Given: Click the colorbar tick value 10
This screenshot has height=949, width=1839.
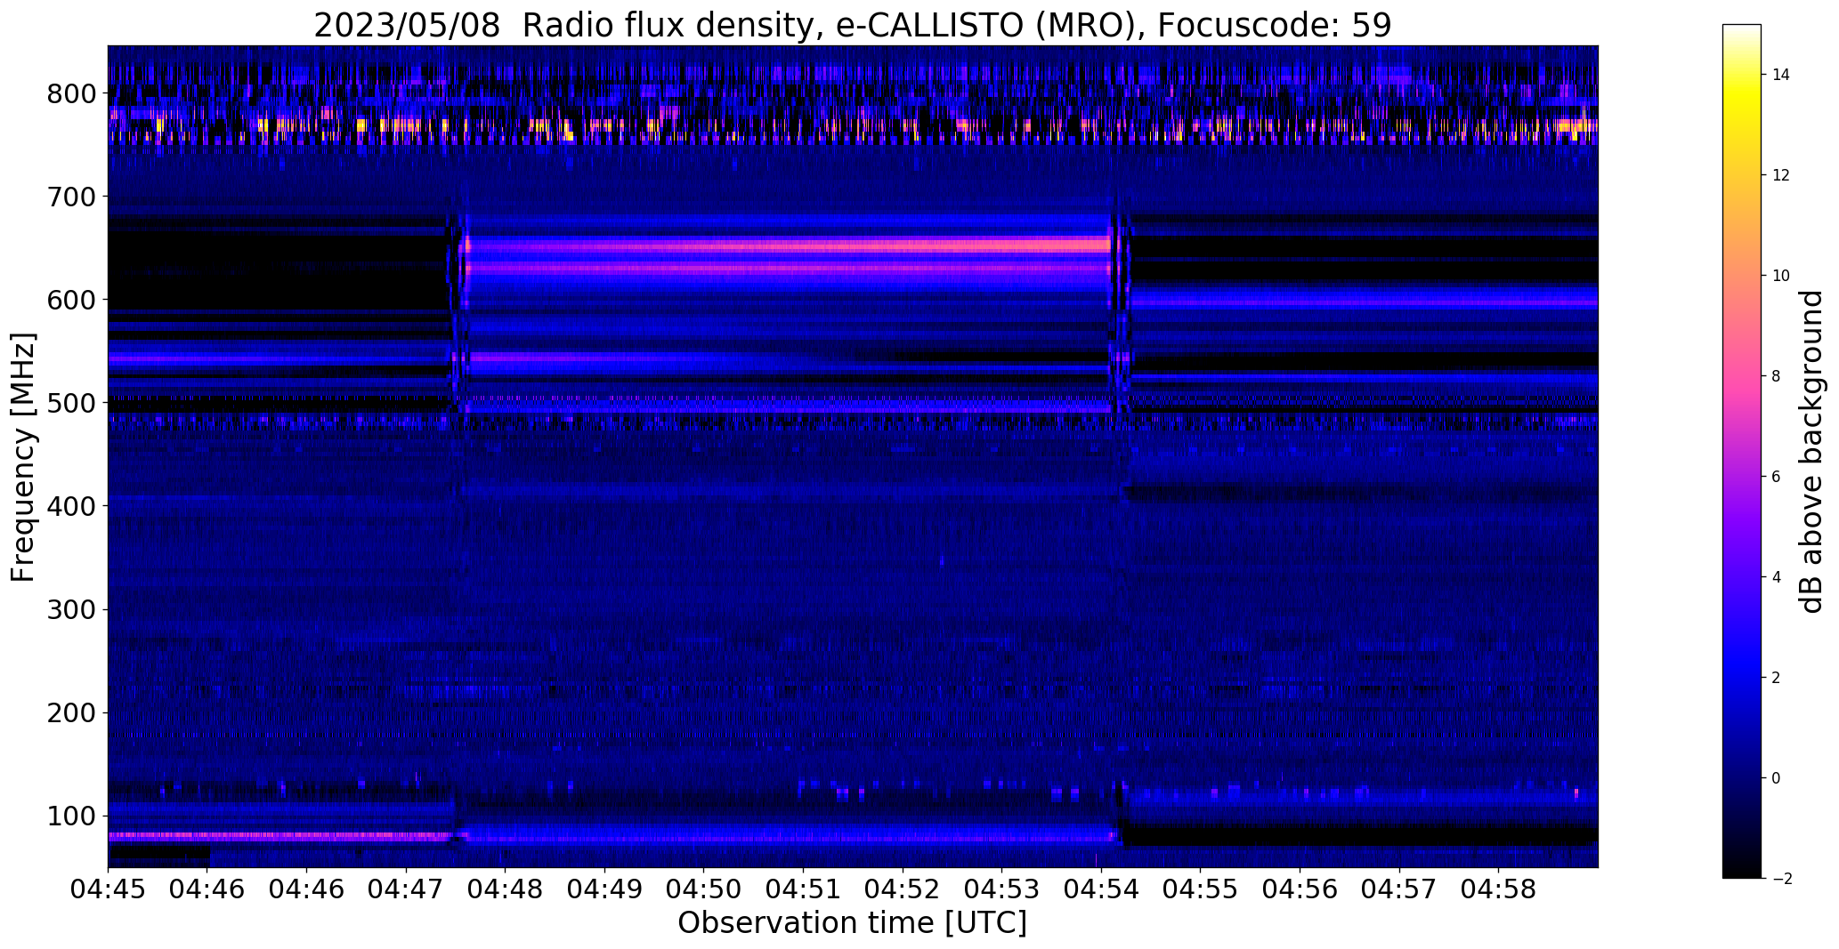Looking at the screenshot, I should click(1781, 276).
